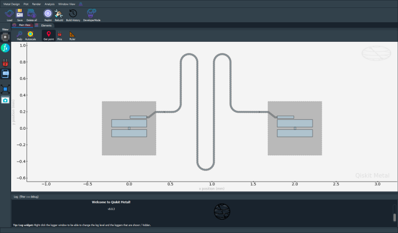Open Build History
398x233 pixels.
(x=73, y=15)
